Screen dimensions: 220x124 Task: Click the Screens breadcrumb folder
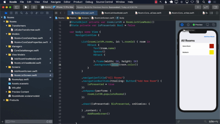pos(84,18)
